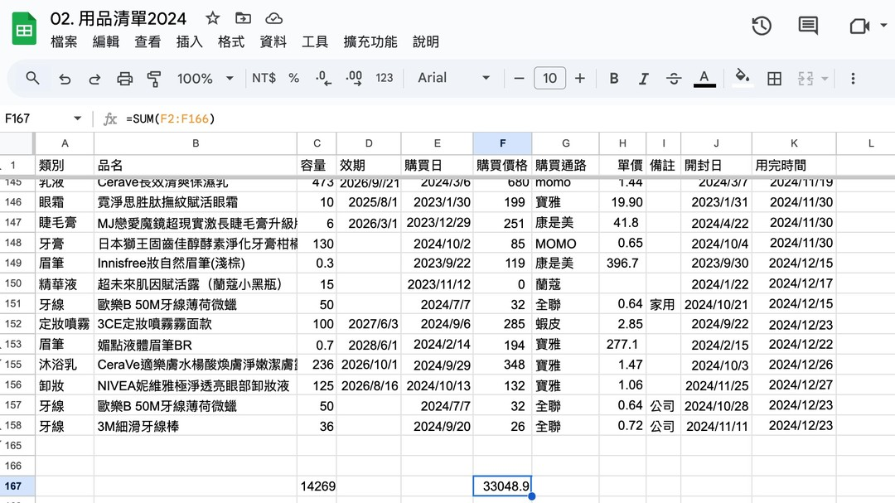
Task: Toggle italic formatting
Action: 644,79
